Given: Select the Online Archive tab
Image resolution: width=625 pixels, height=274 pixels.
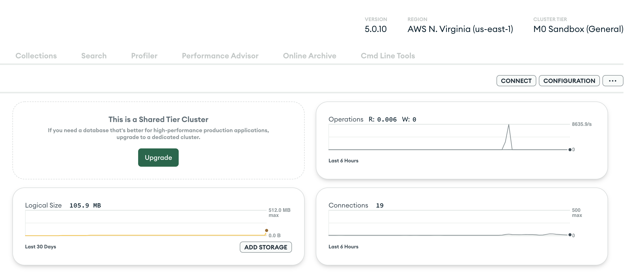Looking at the screenshot, I should point(309,56).
